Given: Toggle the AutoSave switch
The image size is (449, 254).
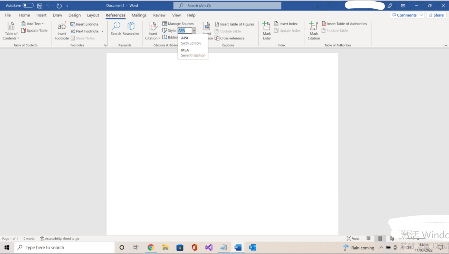Looking at the screenshot, I should pyautogui.click(x=28, y=5).
